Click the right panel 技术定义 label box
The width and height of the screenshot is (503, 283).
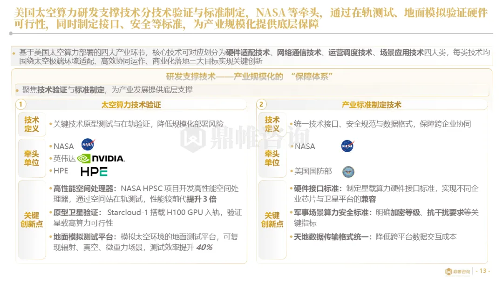(x=272, y=124)
